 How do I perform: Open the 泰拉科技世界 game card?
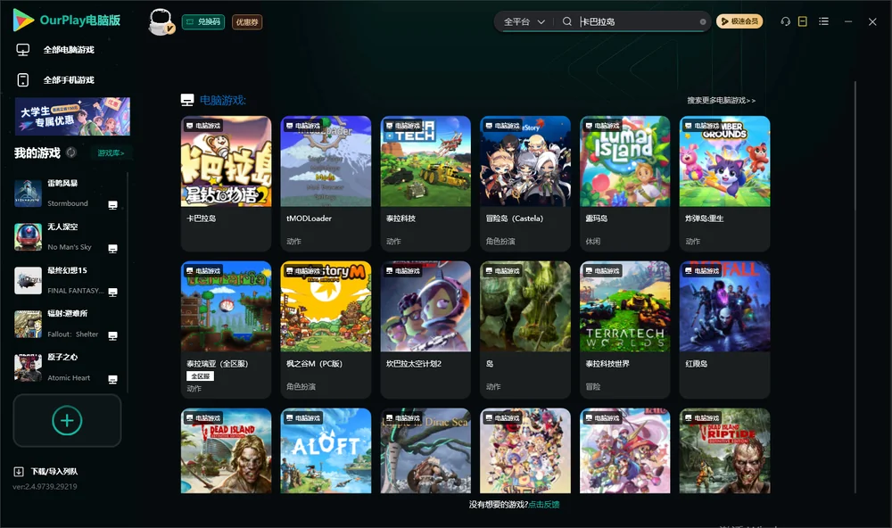(x=625, y=329)
